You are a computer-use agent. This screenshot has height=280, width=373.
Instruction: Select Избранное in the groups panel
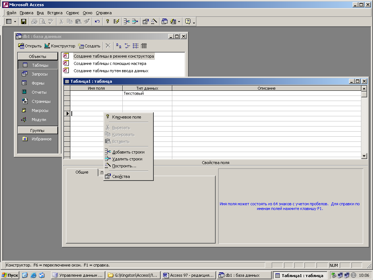click(x=38, y=139)
